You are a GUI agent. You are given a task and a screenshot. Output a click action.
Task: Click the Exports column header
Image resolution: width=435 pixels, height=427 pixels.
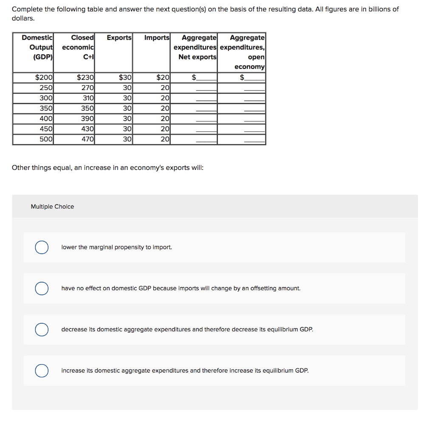(x=119, y=38)
